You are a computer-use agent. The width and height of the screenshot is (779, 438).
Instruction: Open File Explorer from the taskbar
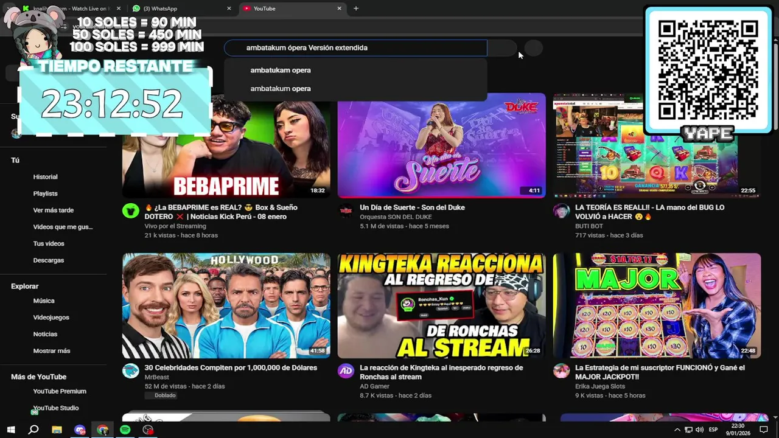click(57, 430)
